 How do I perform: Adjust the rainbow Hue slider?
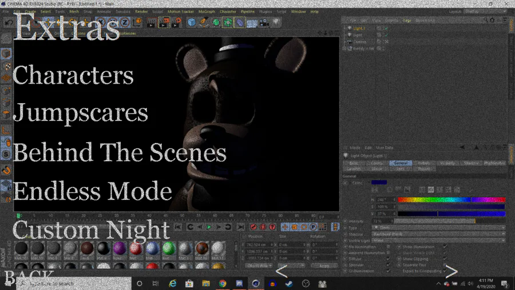coord(451,199)
